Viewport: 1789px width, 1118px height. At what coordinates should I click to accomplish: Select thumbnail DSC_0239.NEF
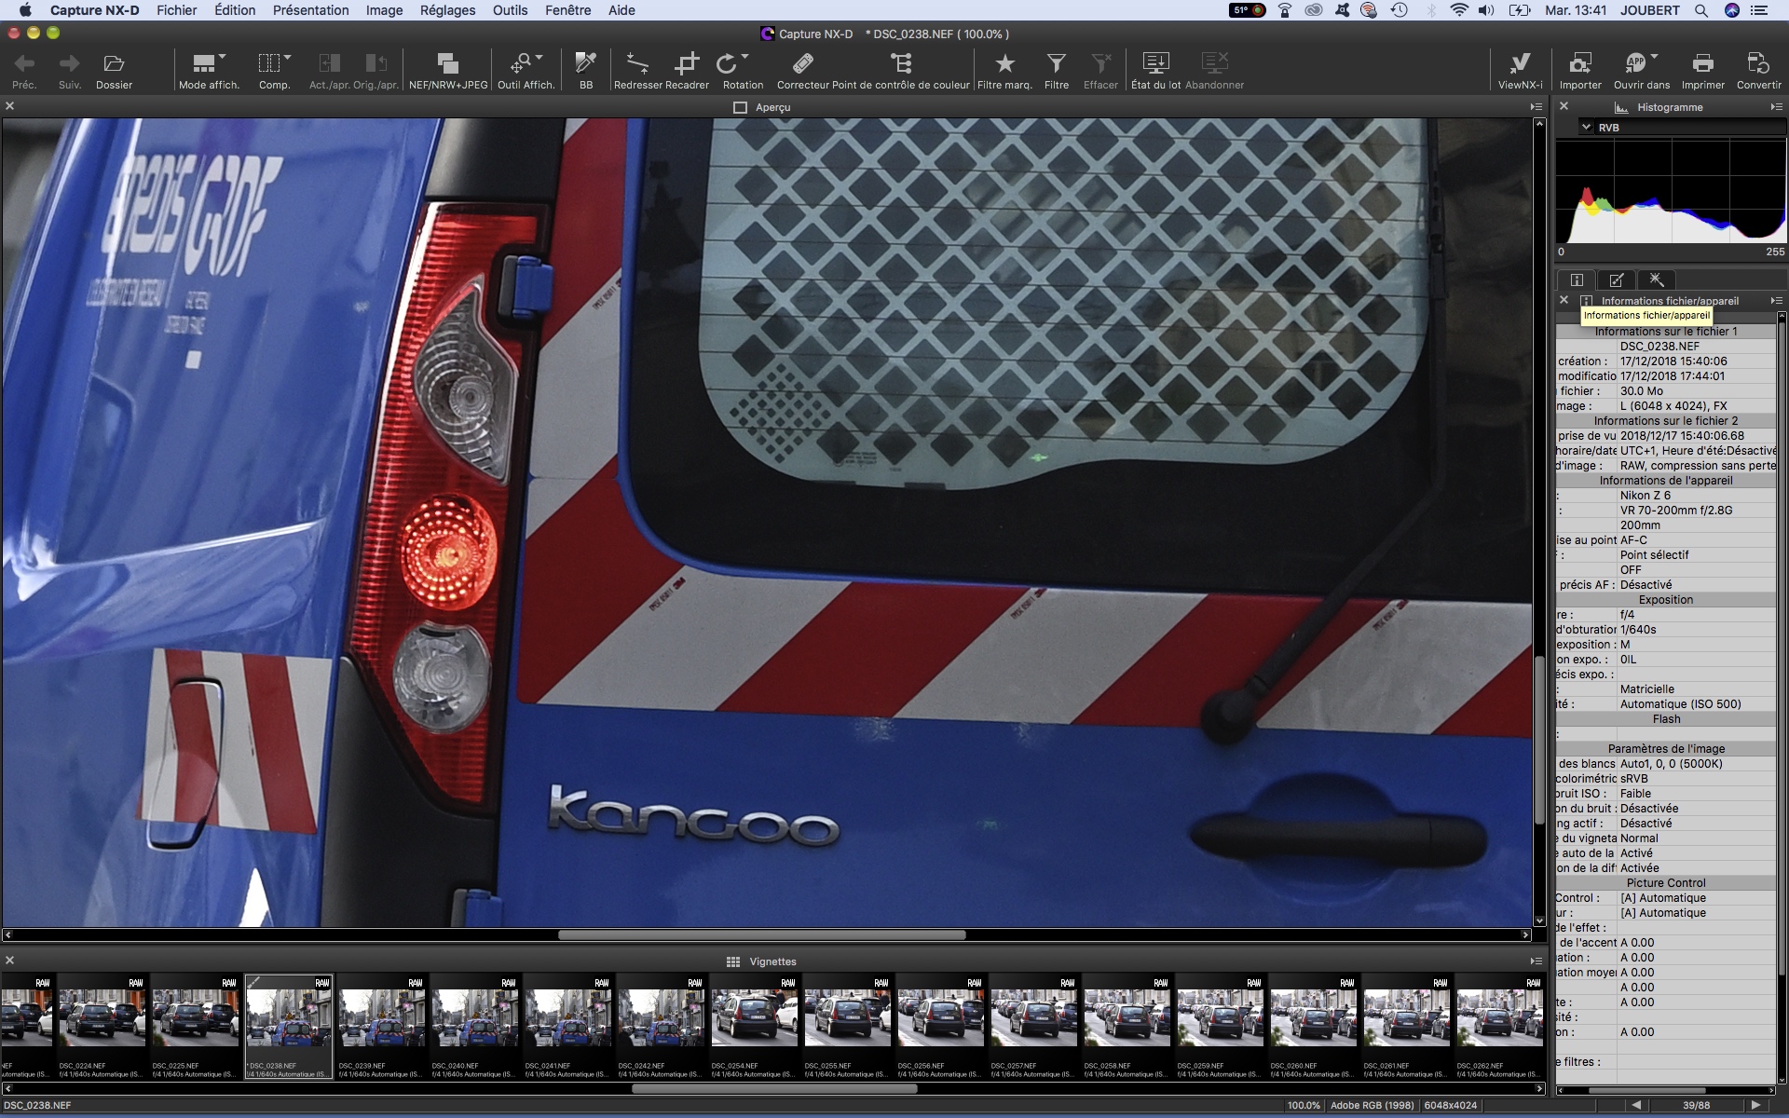pyautogui.click(x=382, y=1026)
